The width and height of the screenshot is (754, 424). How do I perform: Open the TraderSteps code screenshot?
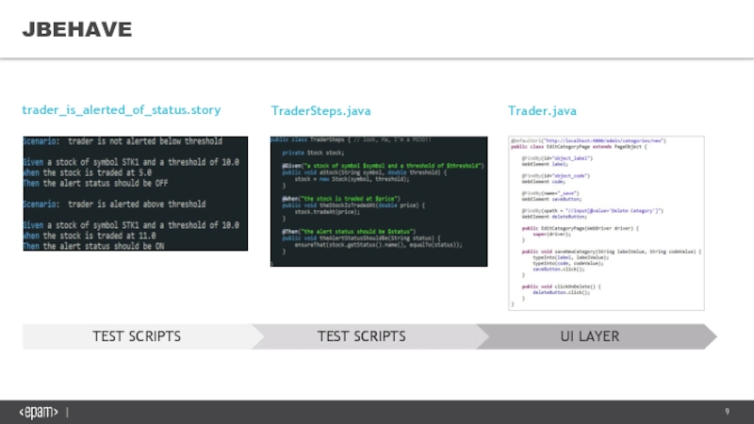(379, 200)
